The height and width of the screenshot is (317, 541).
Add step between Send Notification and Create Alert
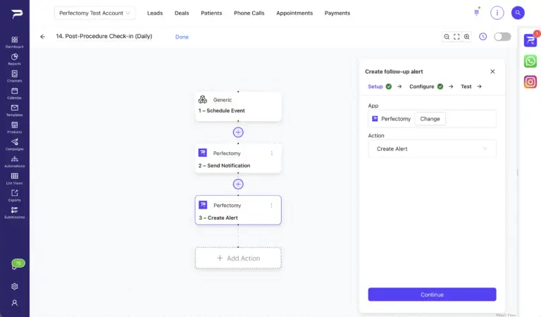coord(238,184)
